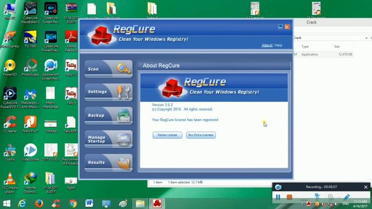Select the Malwarebytes Anti-Malware desktop shortcut
Image resolution: width=372 pixels, height=209 pixels.
[30, 98]
